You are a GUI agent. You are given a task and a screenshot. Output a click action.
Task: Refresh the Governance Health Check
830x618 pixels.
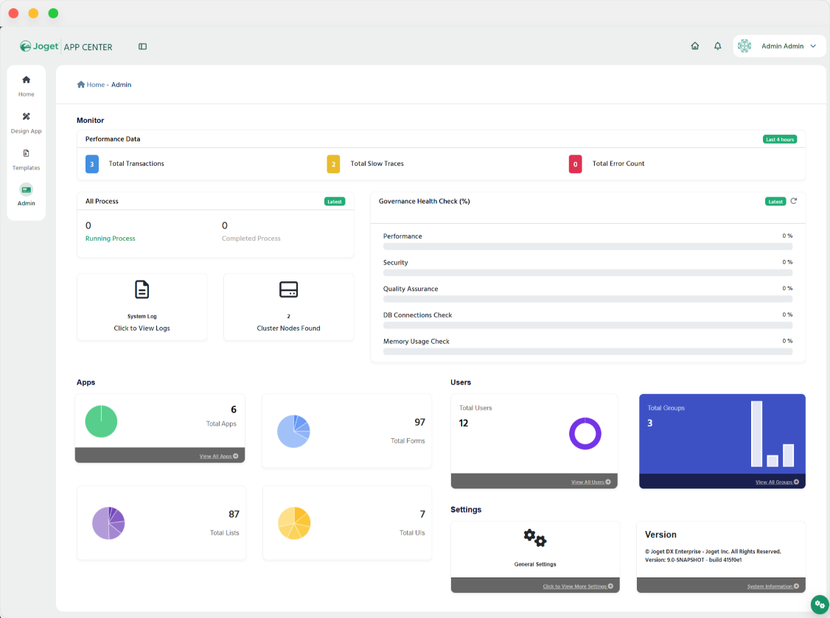click(x=794, y=201)
